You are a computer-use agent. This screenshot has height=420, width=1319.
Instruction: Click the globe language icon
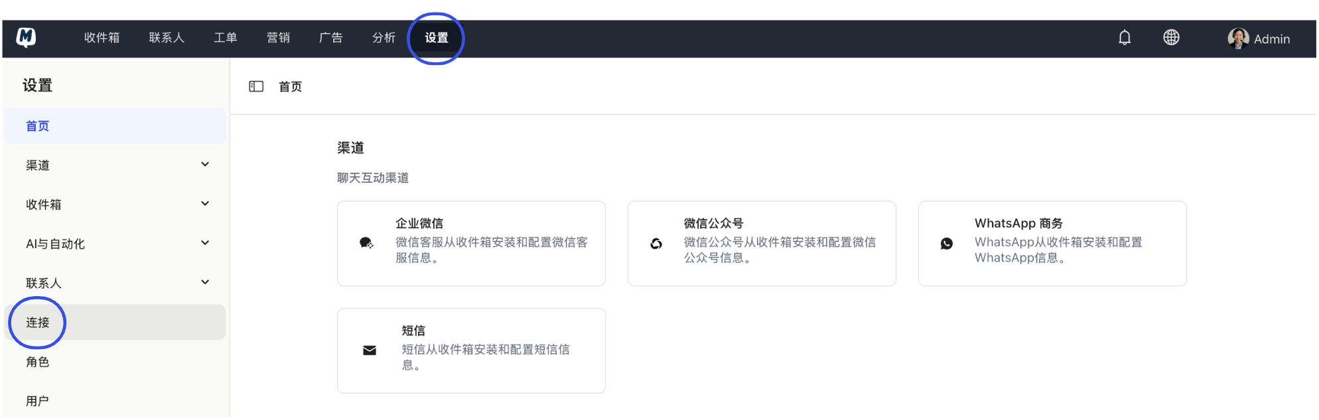tap(1172, 38)
